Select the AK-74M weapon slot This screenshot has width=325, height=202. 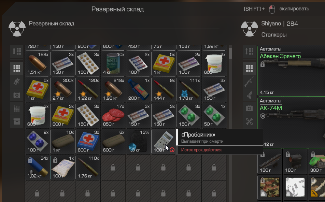(x=291, y=122)
